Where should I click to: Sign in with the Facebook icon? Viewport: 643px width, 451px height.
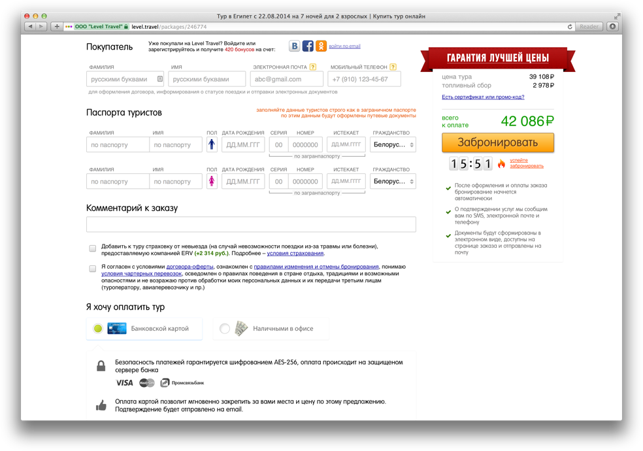pyautogui.click(x=308, y=46)
